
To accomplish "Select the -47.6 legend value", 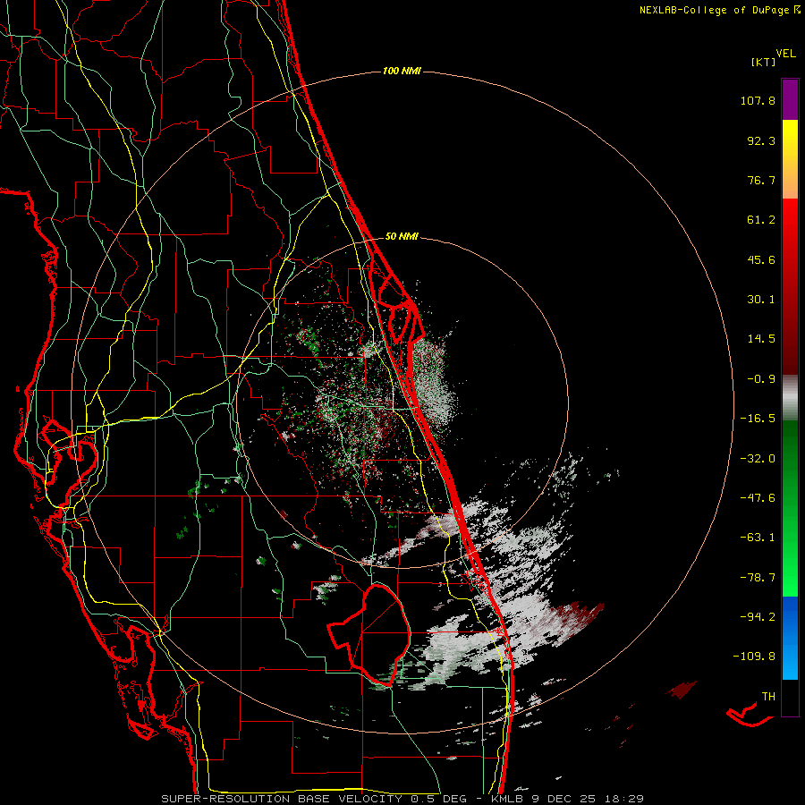I will [758, 498].
